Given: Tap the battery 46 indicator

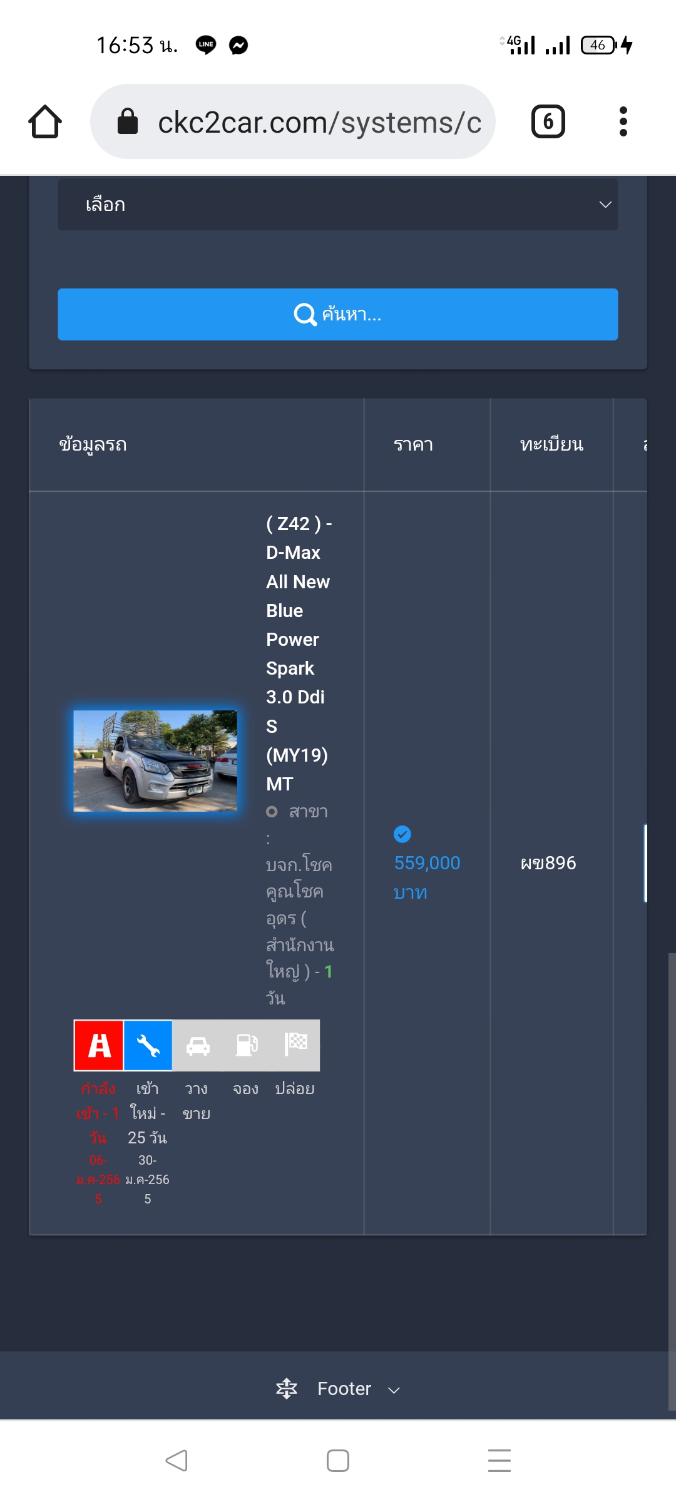Looking at the screenshot, I should [x=598, y=45].
